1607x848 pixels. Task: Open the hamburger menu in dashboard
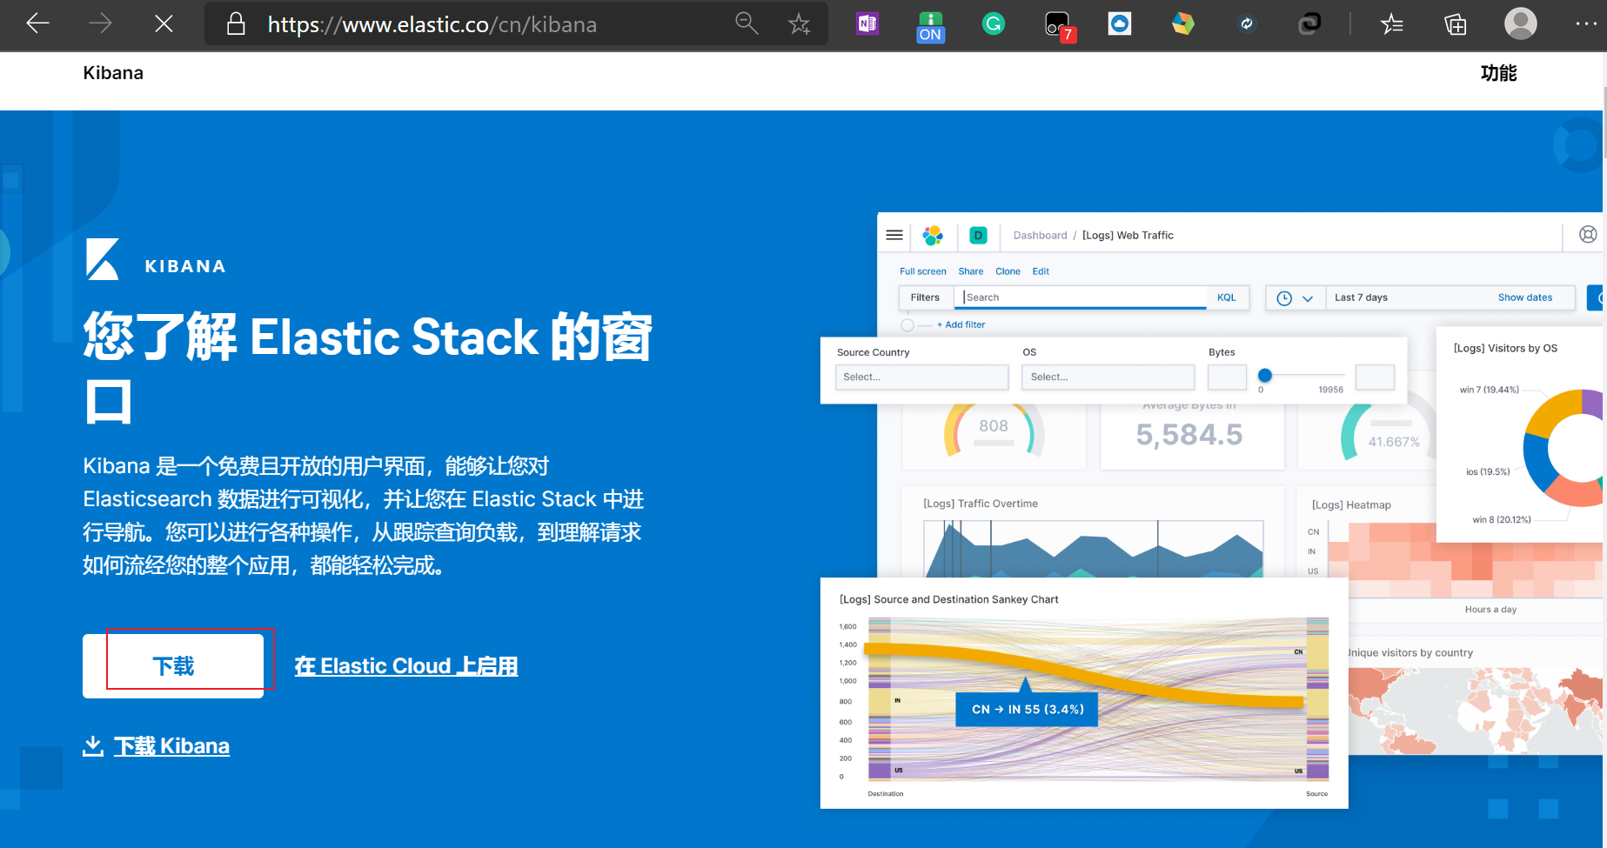pos(894,235)
